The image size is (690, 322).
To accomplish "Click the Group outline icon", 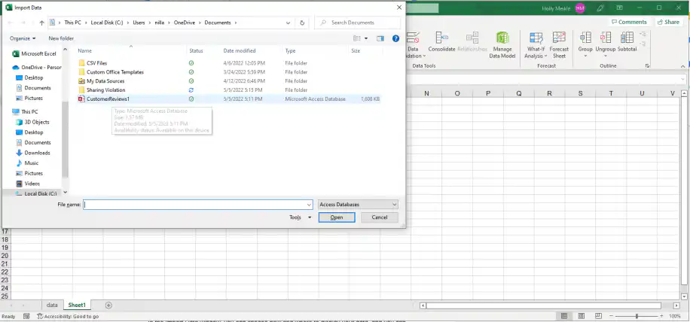I will coord(585,45).
